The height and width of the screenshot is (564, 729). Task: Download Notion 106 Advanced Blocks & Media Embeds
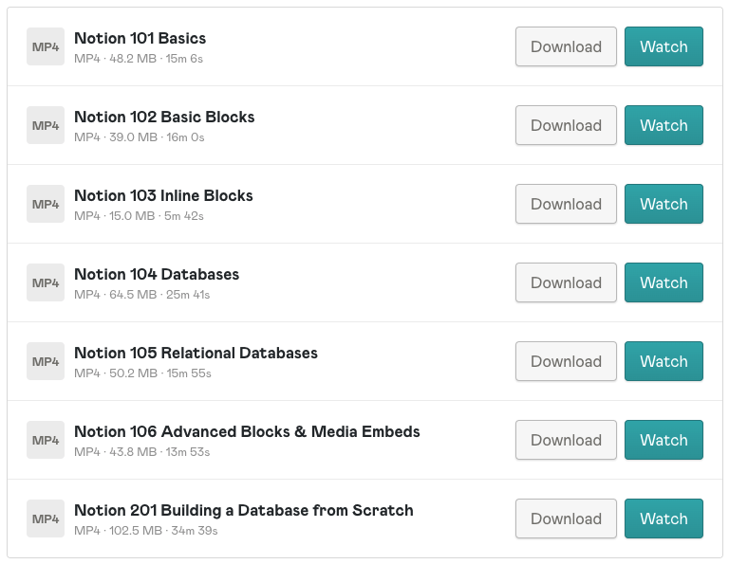[x=566, y=440]
